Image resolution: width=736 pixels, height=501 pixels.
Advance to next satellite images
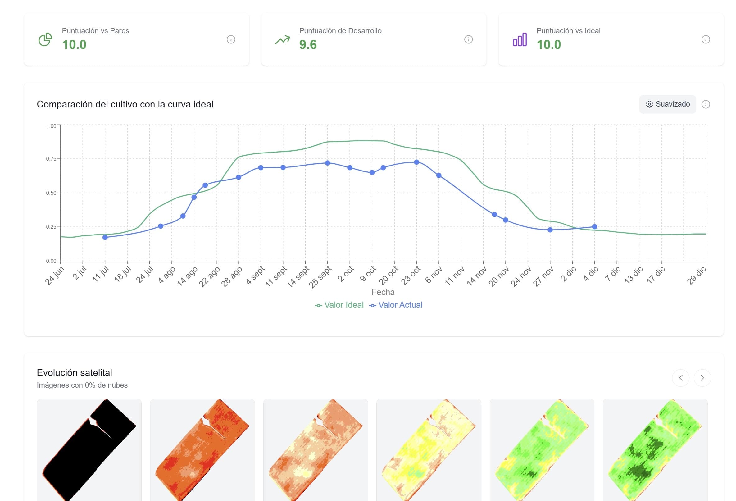coord(702,378)
